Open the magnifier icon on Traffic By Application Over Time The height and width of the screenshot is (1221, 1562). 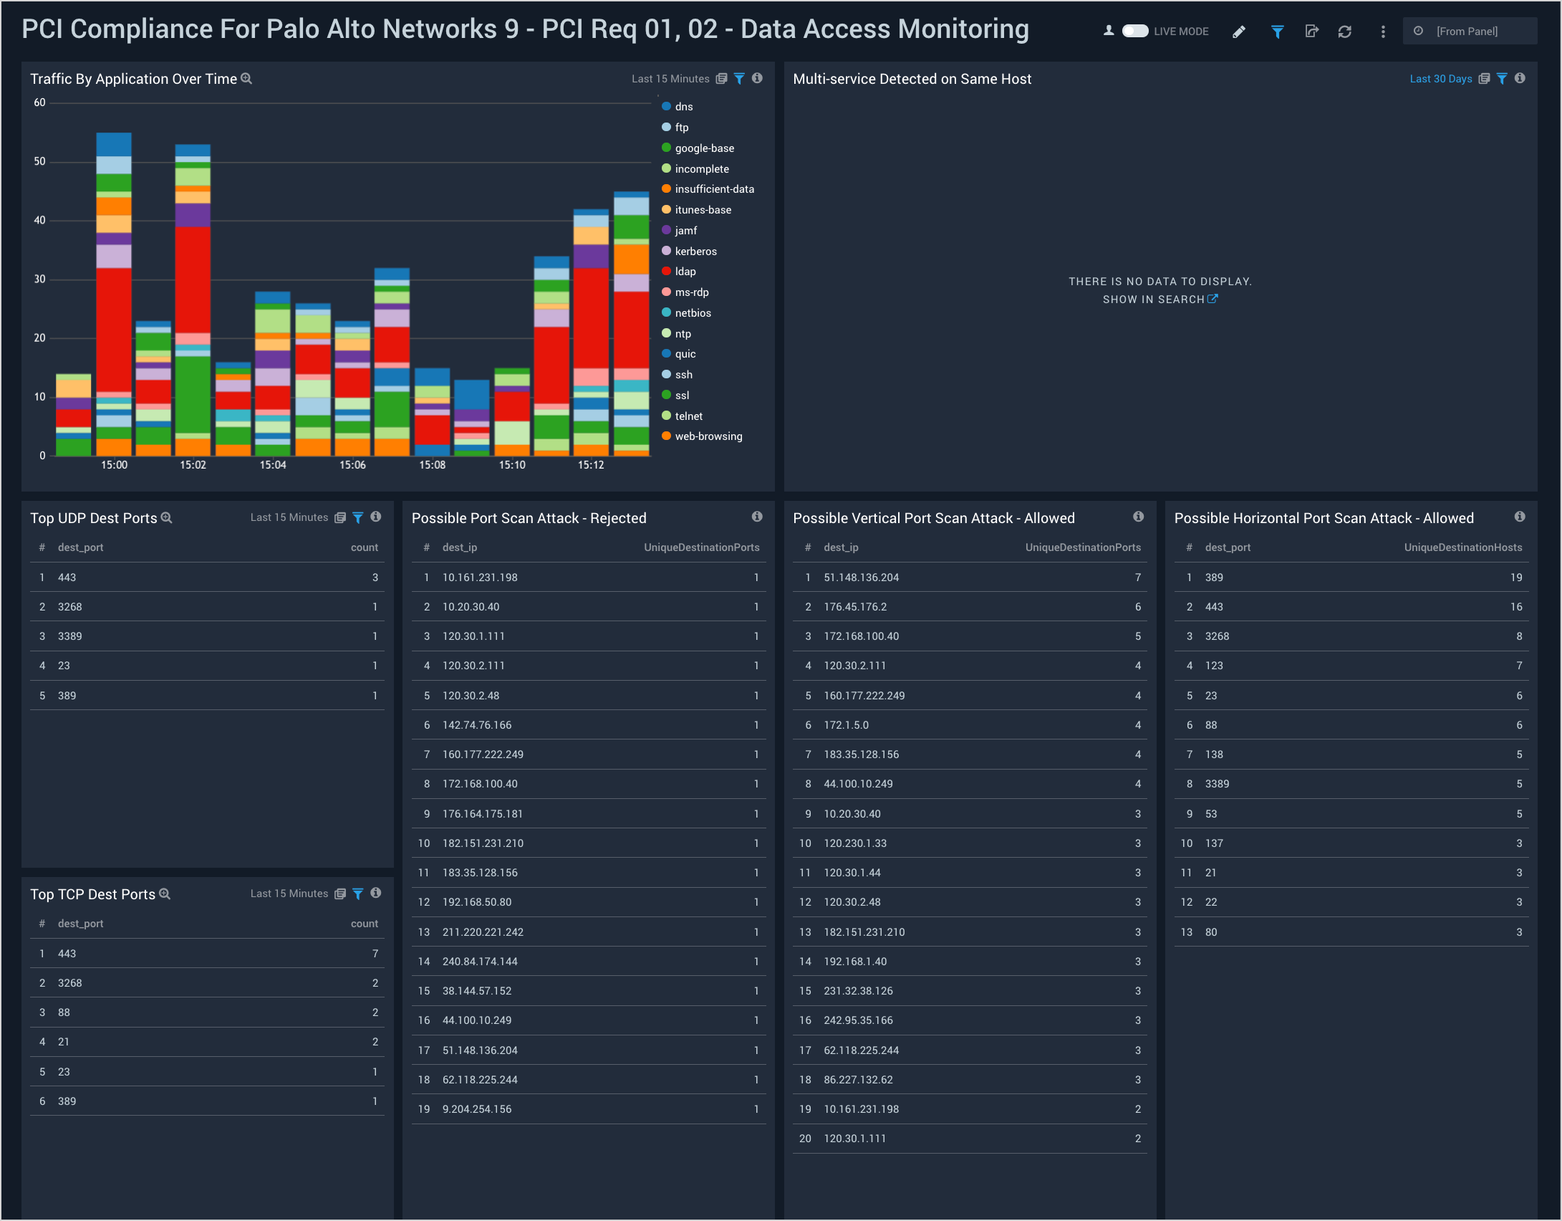246,79
